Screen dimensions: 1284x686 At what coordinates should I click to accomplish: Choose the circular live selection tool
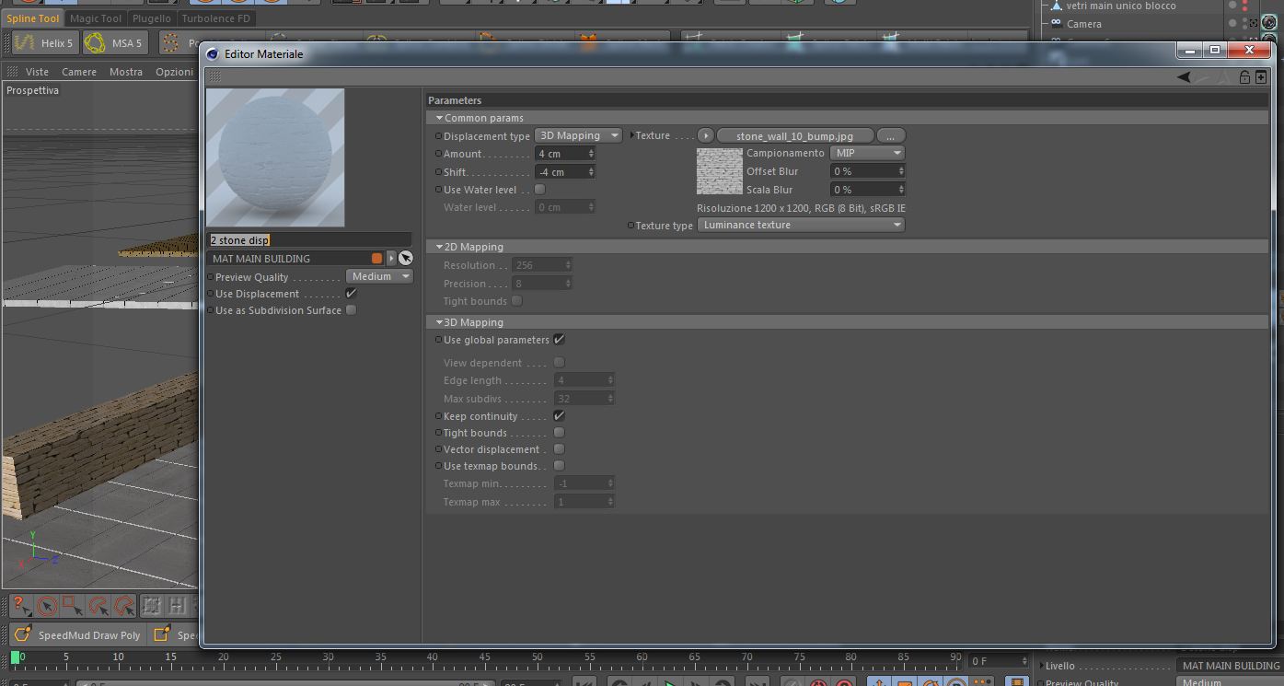click(x=47, y=606)
